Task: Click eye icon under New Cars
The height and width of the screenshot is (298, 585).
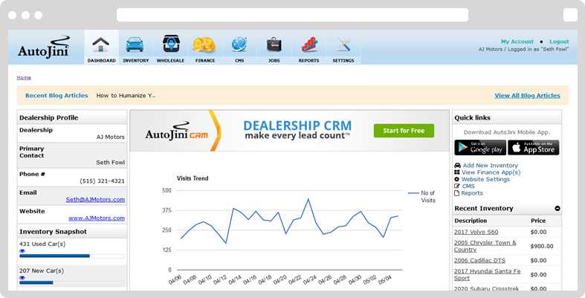Action: click(x=22, y=278)
